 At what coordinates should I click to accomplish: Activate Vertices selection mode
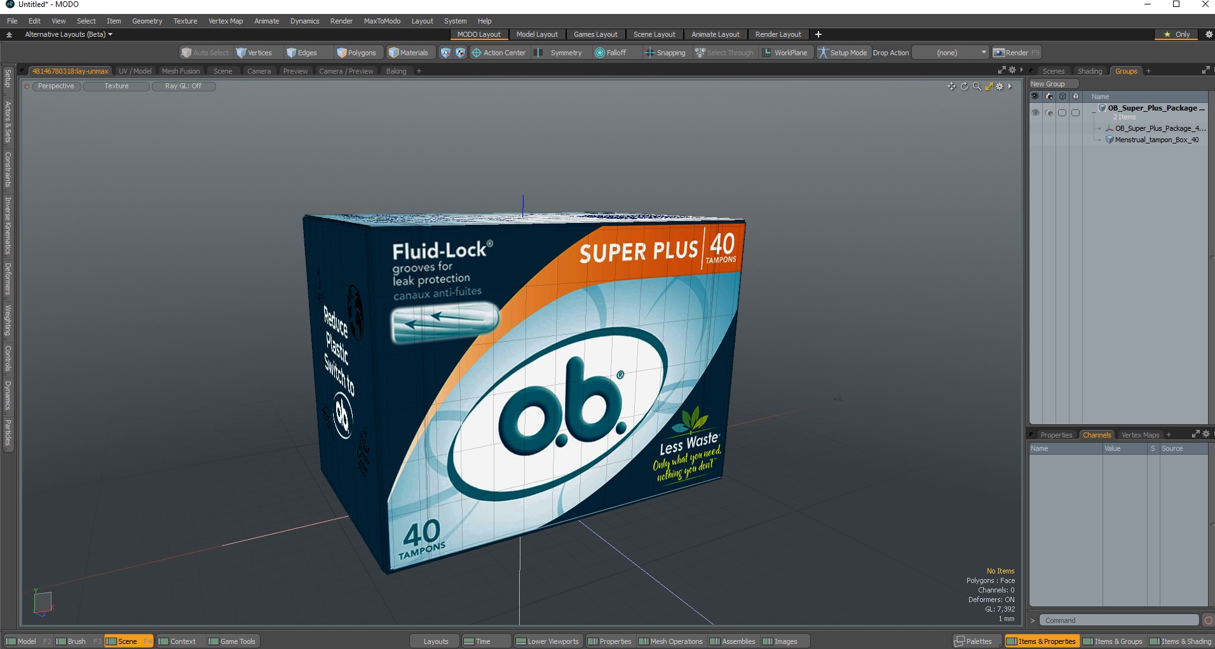click(254, 53)
